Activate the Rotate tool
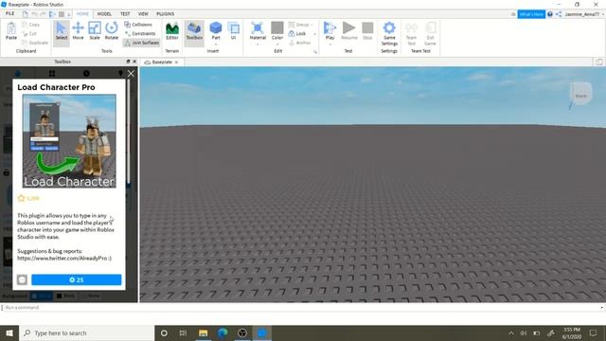The image size is (606, 341). [112, 31]
